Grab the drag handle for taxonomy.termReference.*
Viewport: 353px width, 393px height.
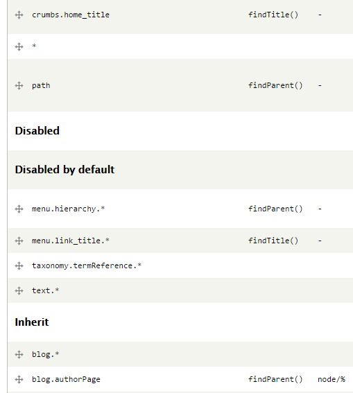(19, 265)
